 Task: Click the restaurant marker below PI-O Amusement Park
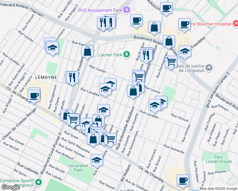coord(103,24)
